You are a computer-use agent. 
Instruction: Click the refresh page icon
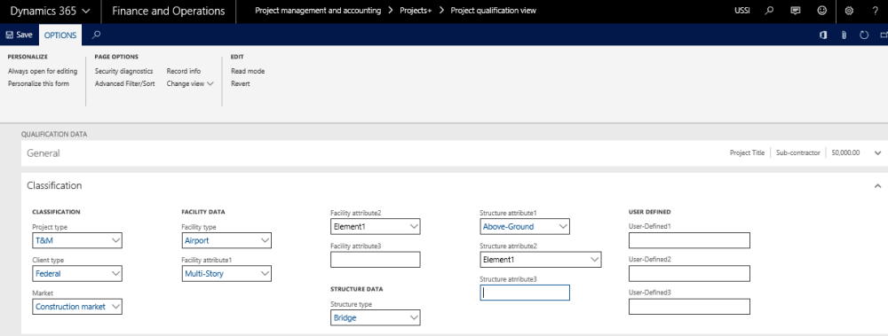(x=864, y=35)
